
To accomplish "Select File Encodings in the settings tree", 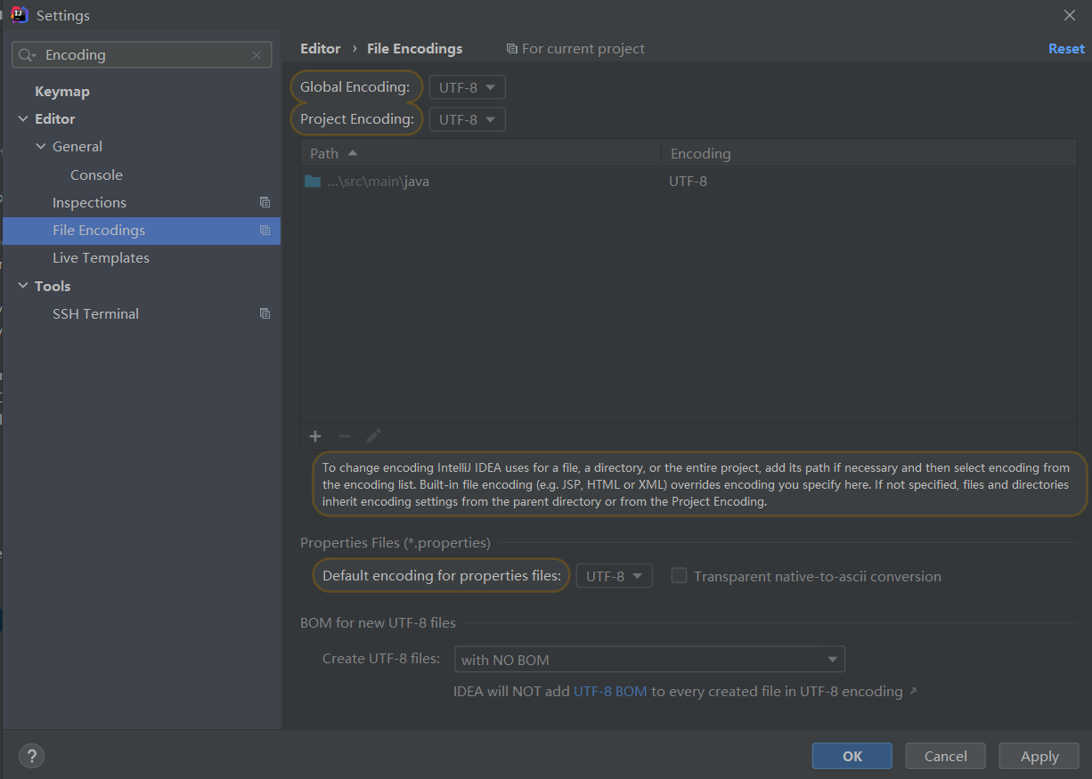I will click(142, 230).
